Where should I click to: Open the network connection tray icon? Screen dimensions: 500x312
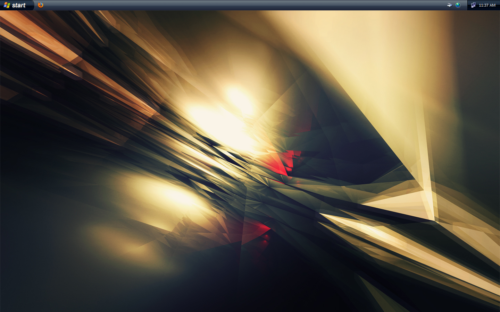tap(473, 5)
